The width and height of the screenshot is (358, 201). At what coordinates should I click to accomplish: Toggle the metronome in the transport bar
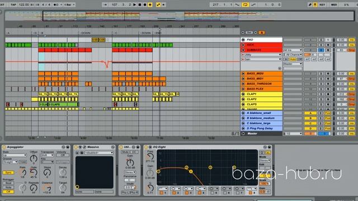[56, 4]
